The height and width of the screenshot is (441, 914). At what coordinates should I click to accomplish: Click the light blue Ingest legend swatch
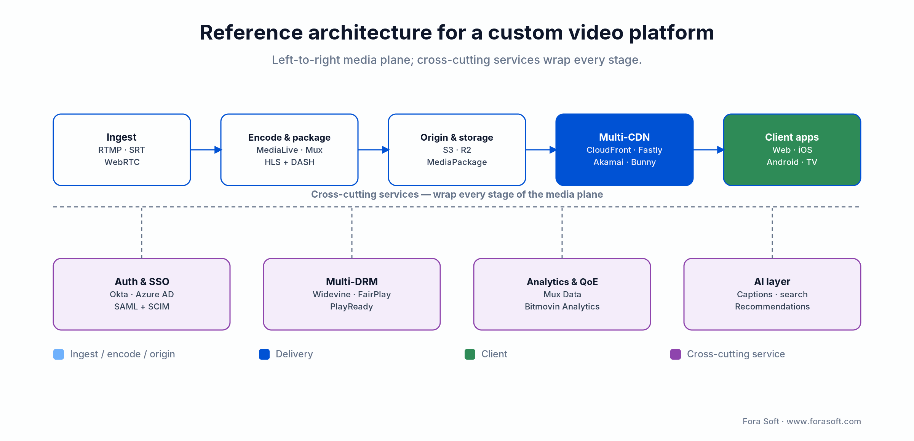pyautogui.click(x=59, y=354)
